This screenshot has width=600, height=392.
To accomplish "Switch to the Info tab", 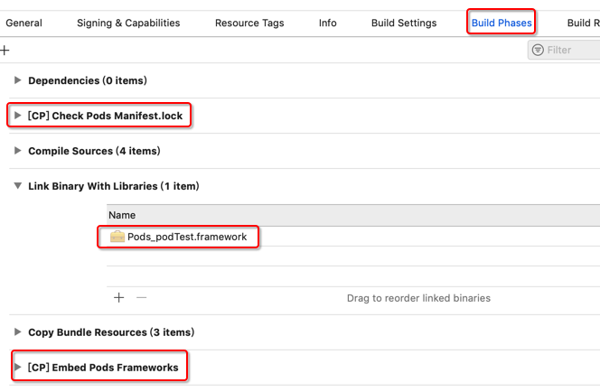I will coord(328,23).
